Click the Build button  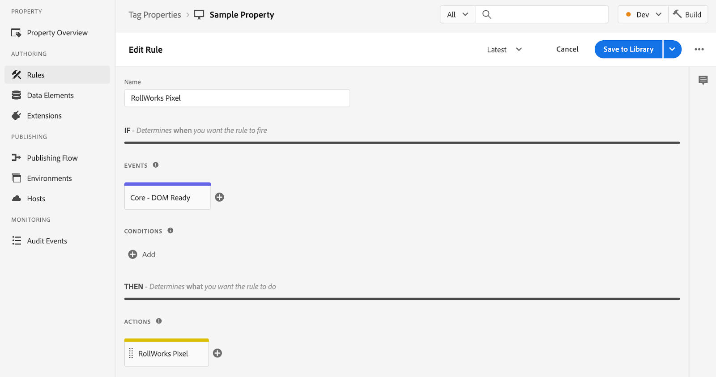pos(688,14)
